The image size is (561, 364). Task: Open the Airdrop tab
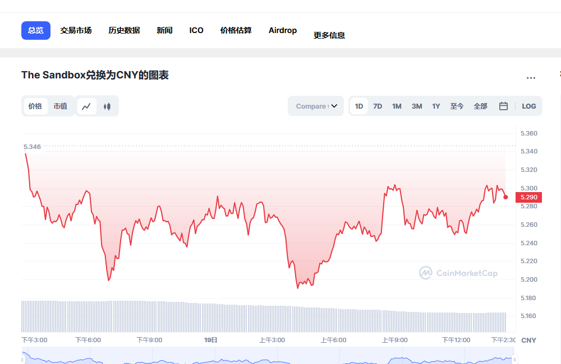(283, 30)
